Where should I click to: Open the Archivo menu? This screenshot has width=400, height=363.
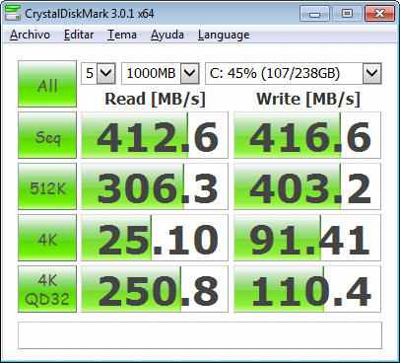30,35
